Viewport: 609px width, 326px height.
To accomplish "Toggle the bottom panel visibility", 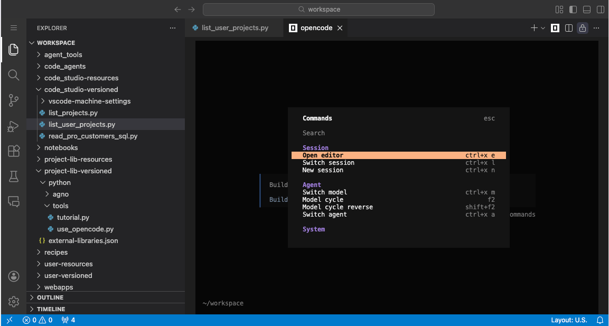I will [x=586, y=9].
